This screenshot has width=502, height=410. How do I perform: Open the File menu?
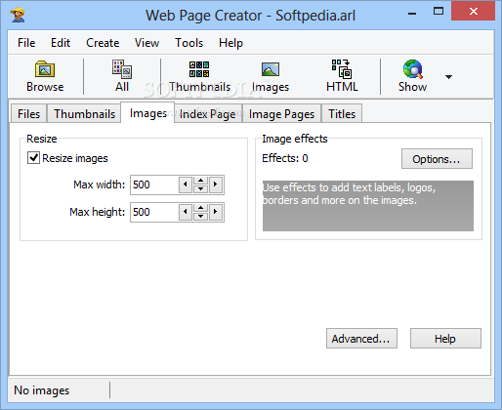26,43
